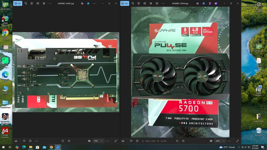
Task: Click file name 20250907_103821.jpg
Action: tap(66, 3)
